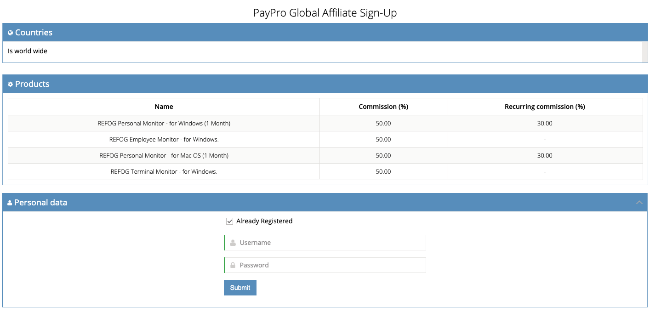Select the Countries panel header
Screen dimensions: 650x312
click(325, 33)
